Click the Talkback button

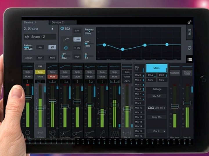click(x=175, y=73)
